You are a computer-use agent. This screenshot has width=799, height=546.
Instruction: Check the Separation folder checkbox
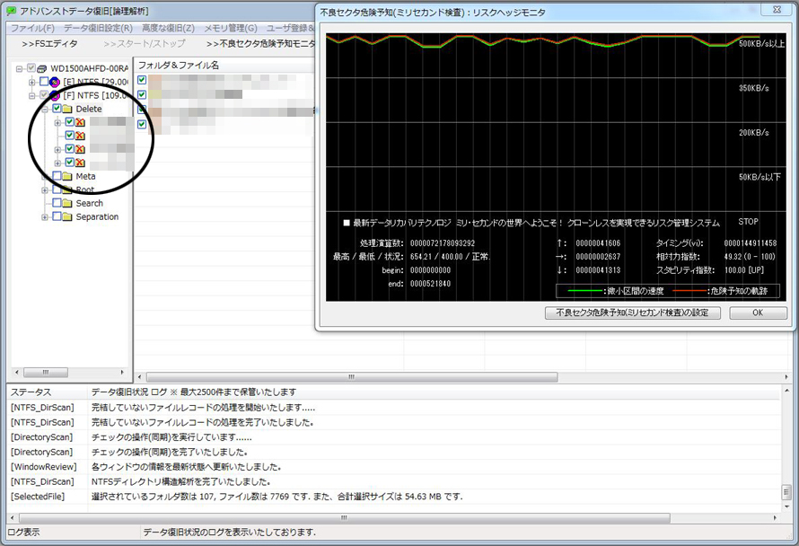click(x=57, y=216)
